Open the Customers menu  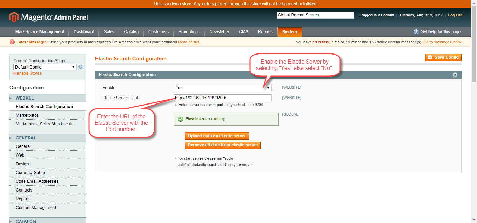tap(159, 32)
